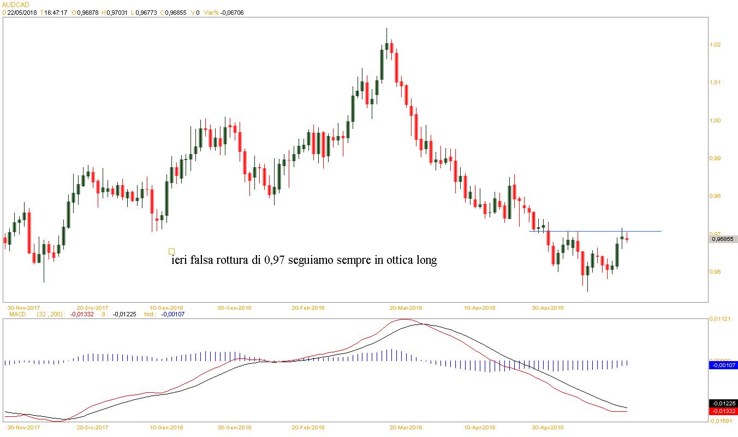Click the red MACD value tag -0,01332

tap(723, 411)
